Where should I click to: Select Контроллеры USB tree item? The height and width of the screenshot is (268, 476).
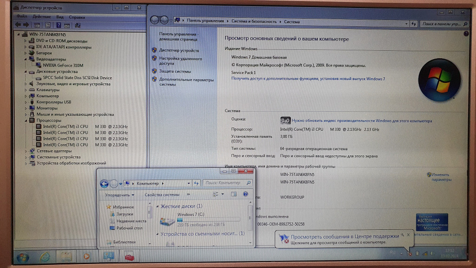tap(53, 102)
